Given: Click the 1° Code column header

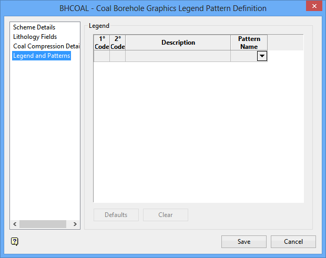Looking at the screenshot, I should (101, 43).
